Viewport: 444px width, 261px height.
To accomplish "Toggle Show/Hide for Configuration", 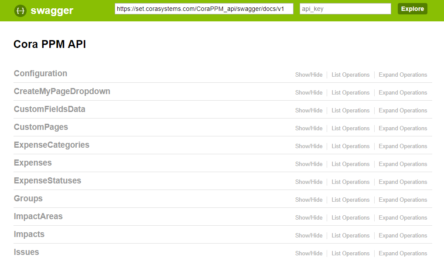I will point(309,75).
